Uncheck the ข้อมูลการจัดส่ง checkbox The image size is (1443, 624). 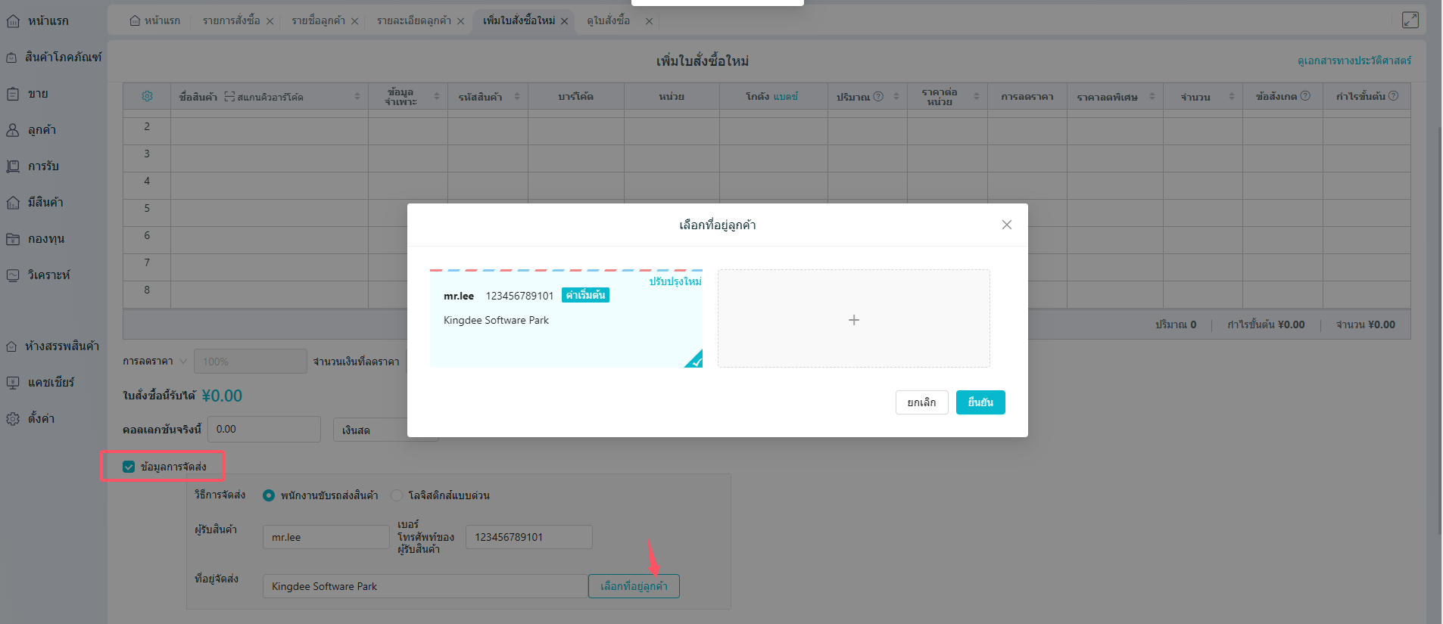(x=129, y=467)
